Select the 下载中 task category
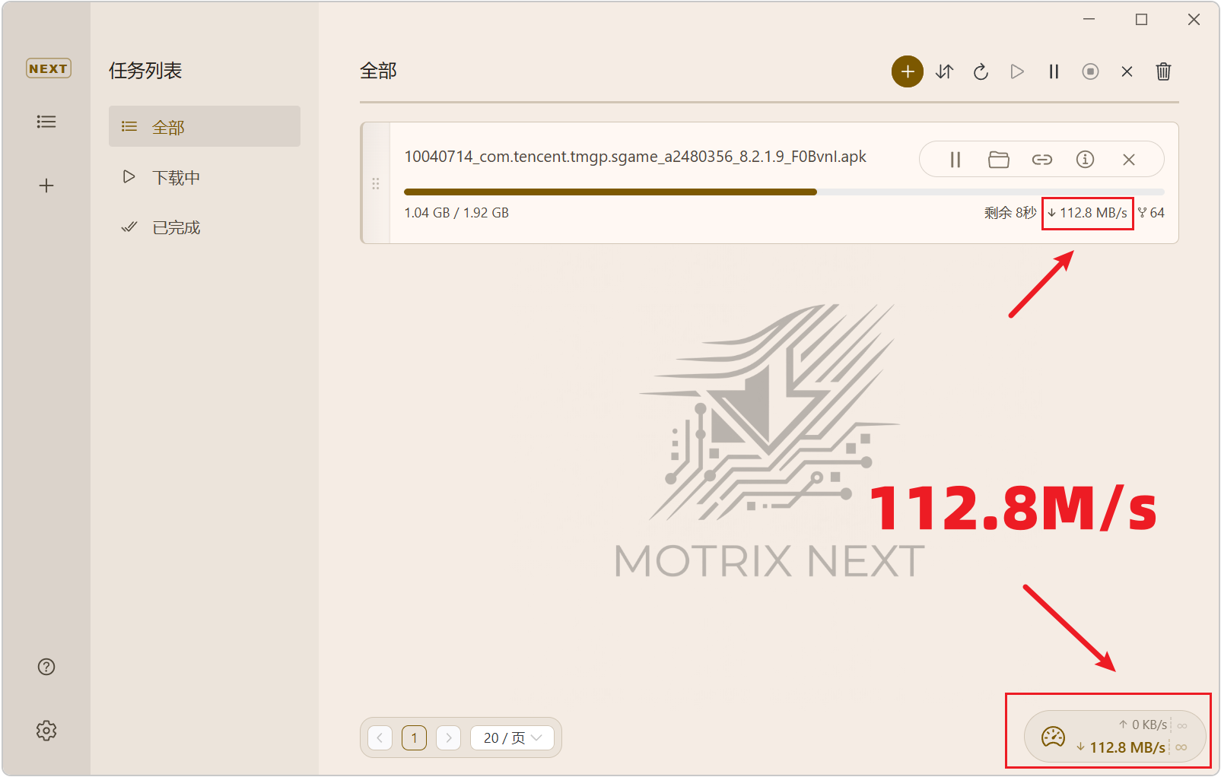 [205, 177]
